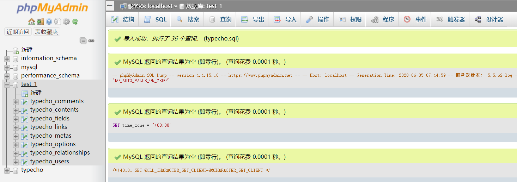Open the Home icon in sidebar

click(31, 21)
